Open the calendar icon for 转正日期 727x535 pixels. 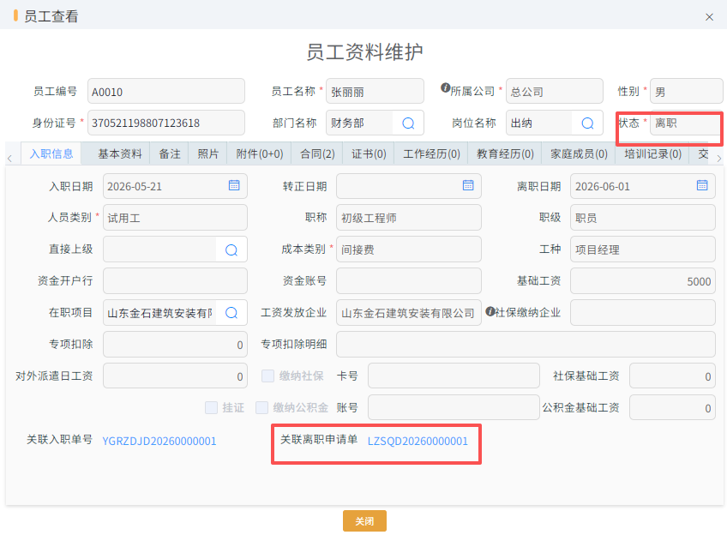coord(468,185)
